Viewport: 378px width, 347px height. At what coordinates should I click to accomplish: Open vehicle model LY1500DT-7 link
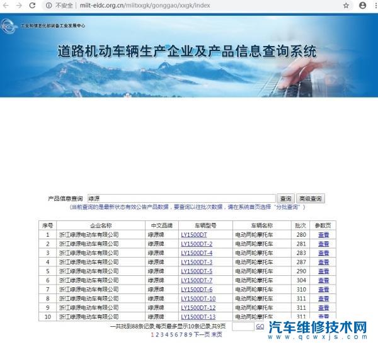click(197, 280)
